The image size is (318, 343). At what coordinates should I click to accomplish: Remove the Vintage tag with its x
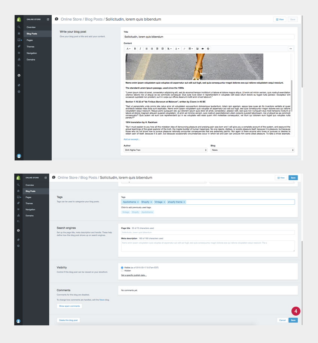[164, 202]
